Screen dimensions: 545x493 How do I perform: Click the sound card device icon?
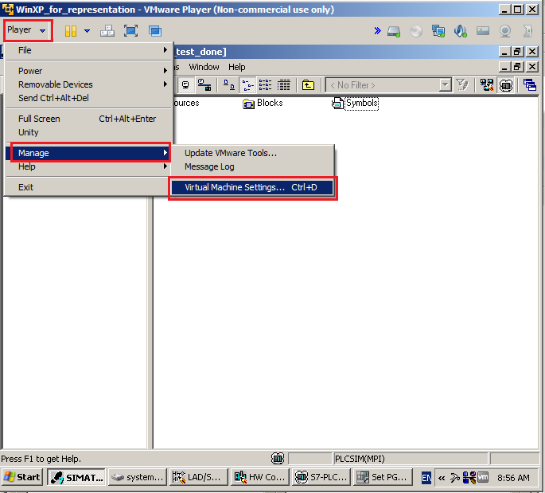(461, 31)
